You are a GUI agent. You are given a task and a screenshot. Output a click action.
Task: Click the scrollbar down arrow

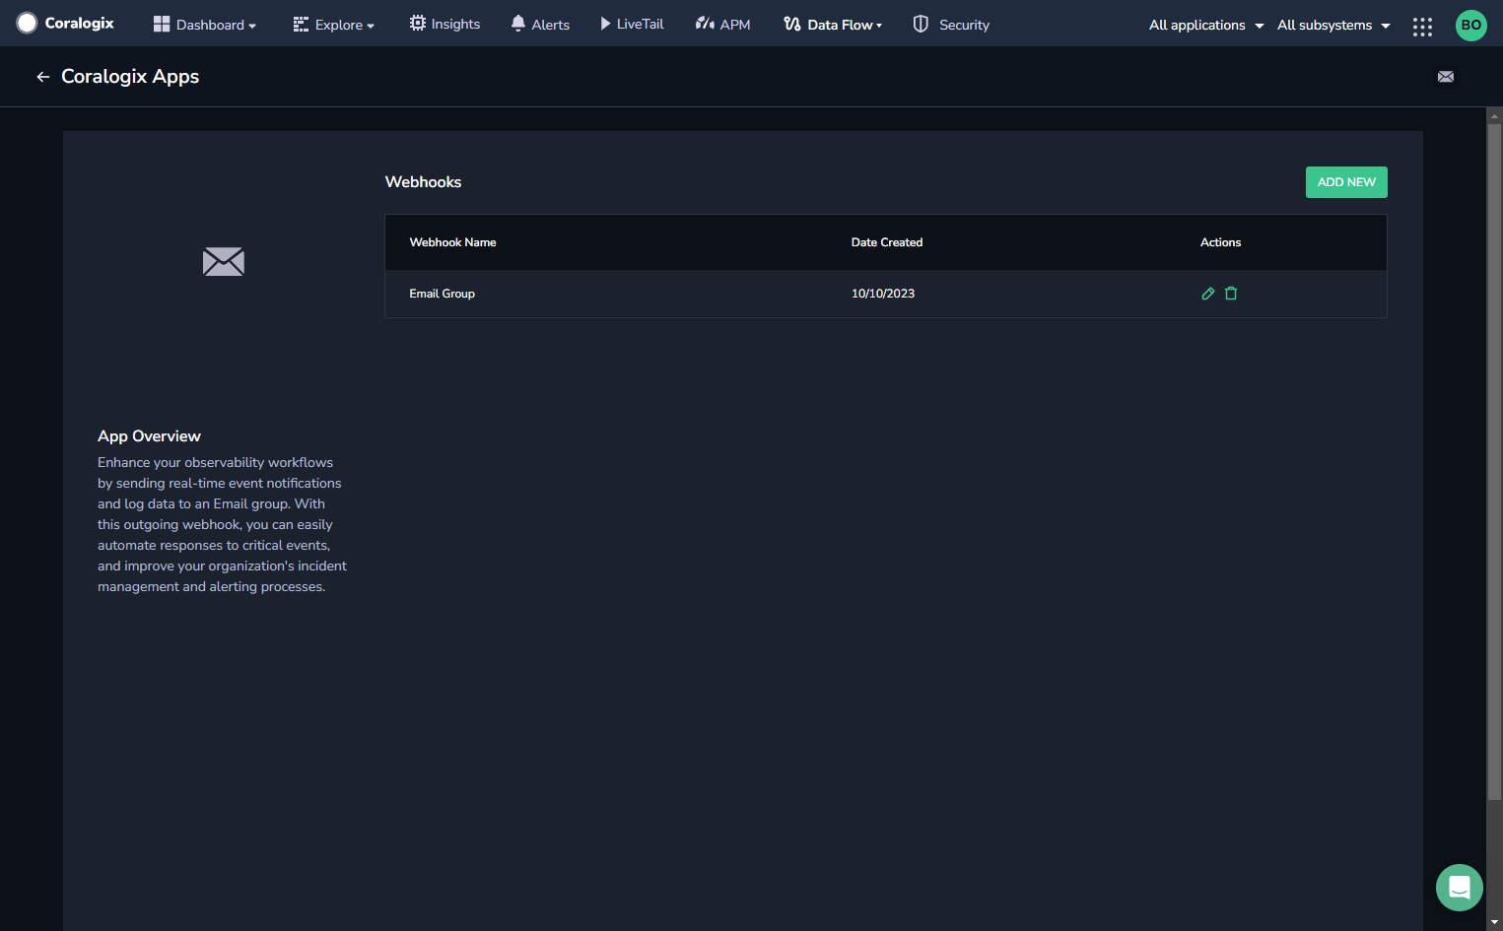[x=1494, y=923]
